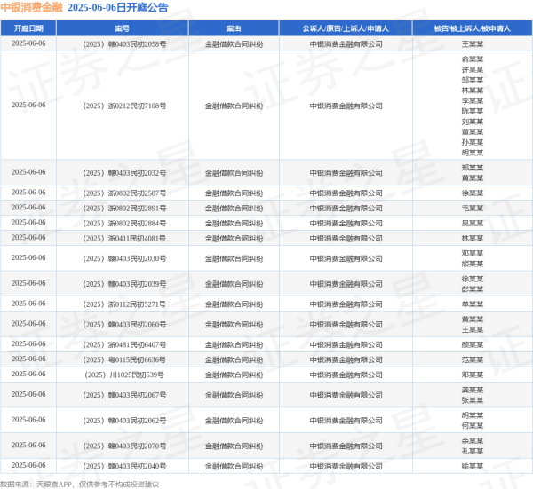Click the 公诉人/原告/上诉人/申请人 column header
Screen dimensions: 533x489
346,28
